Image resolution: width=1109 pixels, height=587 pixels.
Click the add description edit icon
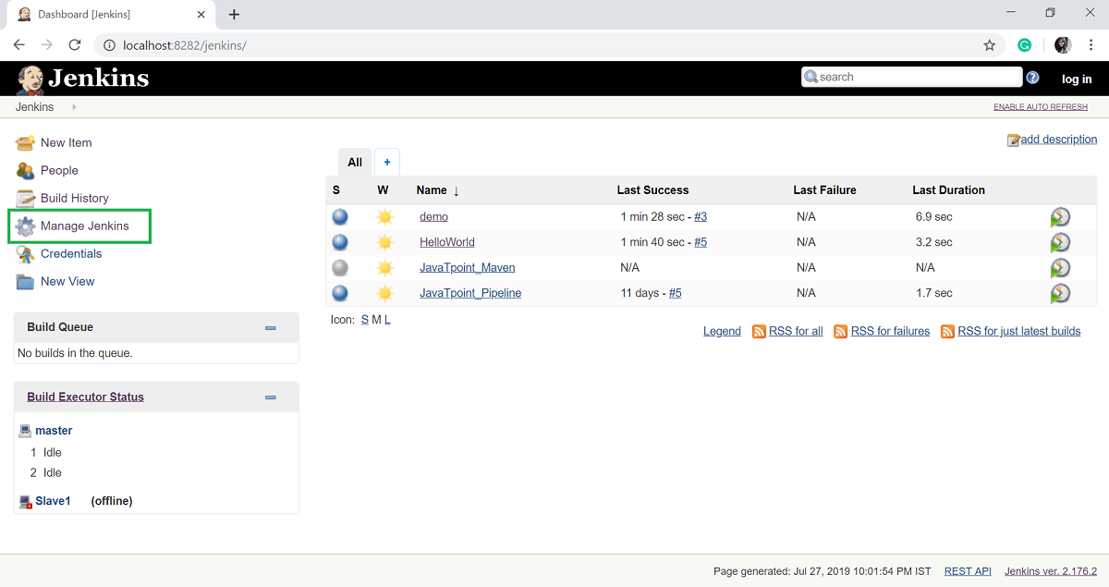point(1013,141)
